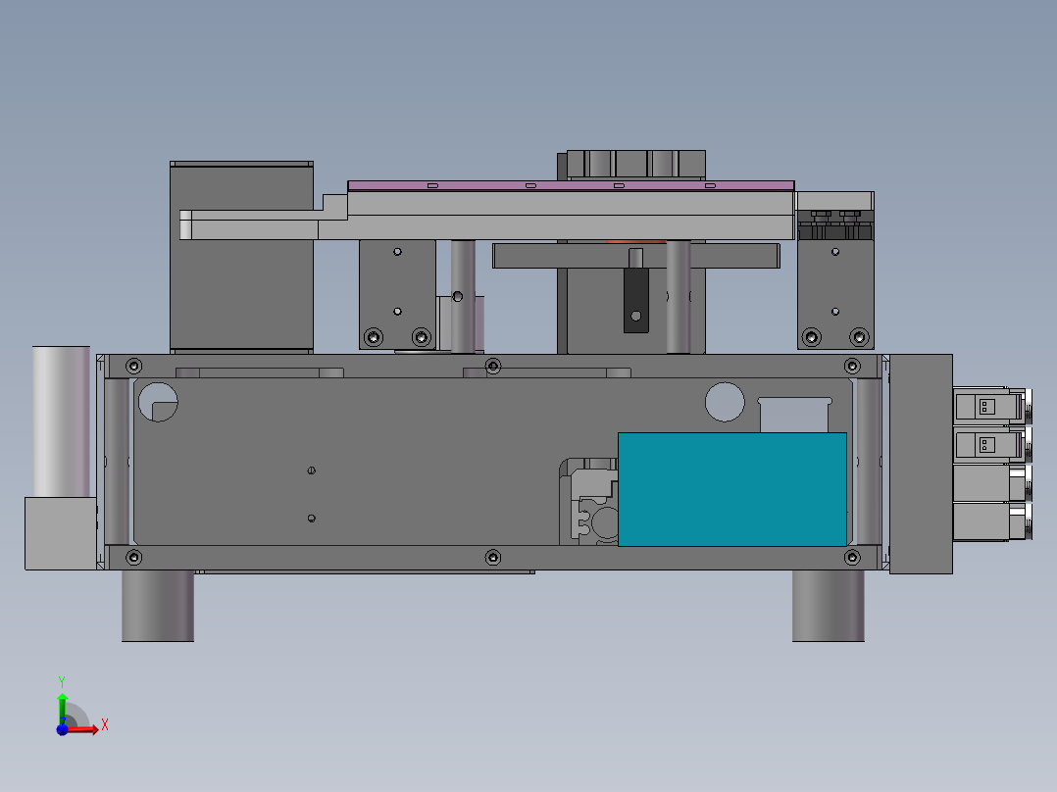This screenshot has height=792, width=1057.
Task: Click the vertical cylinder on the far left
Action: point(61,421)
